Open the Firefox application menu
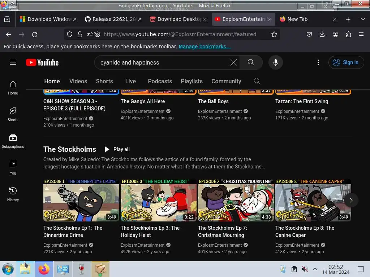 361,34
